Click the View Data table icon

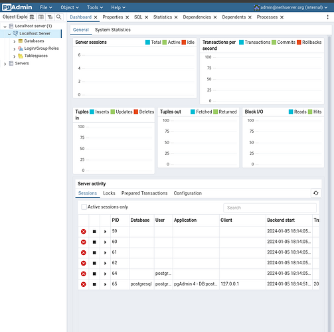pyautogui.click(x=41, y=17)
